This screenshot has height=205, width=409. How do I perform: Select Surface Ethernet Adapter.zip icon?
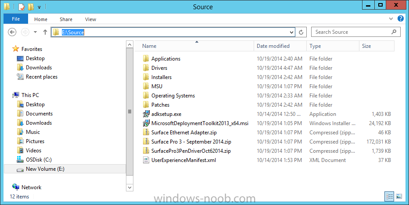[x=146, y=132]
